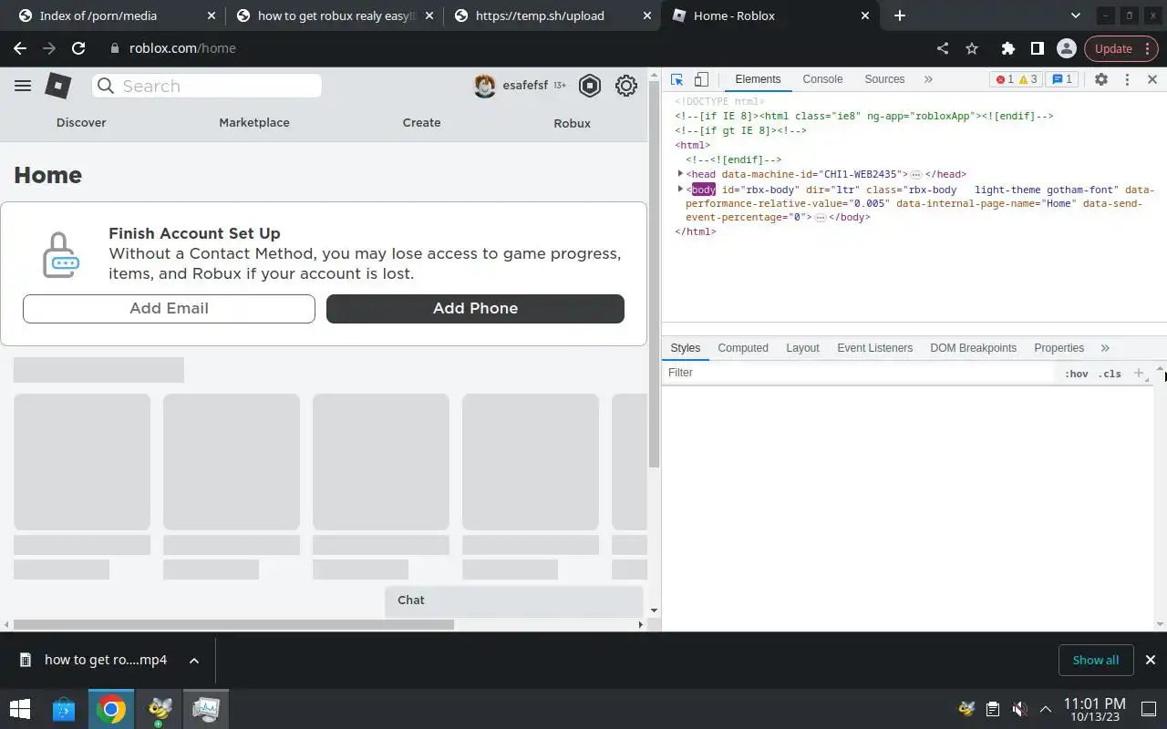Open Microsoft Store from taskbar
This screenshot has width=1167, height=729.
click(x=64, y=708)
